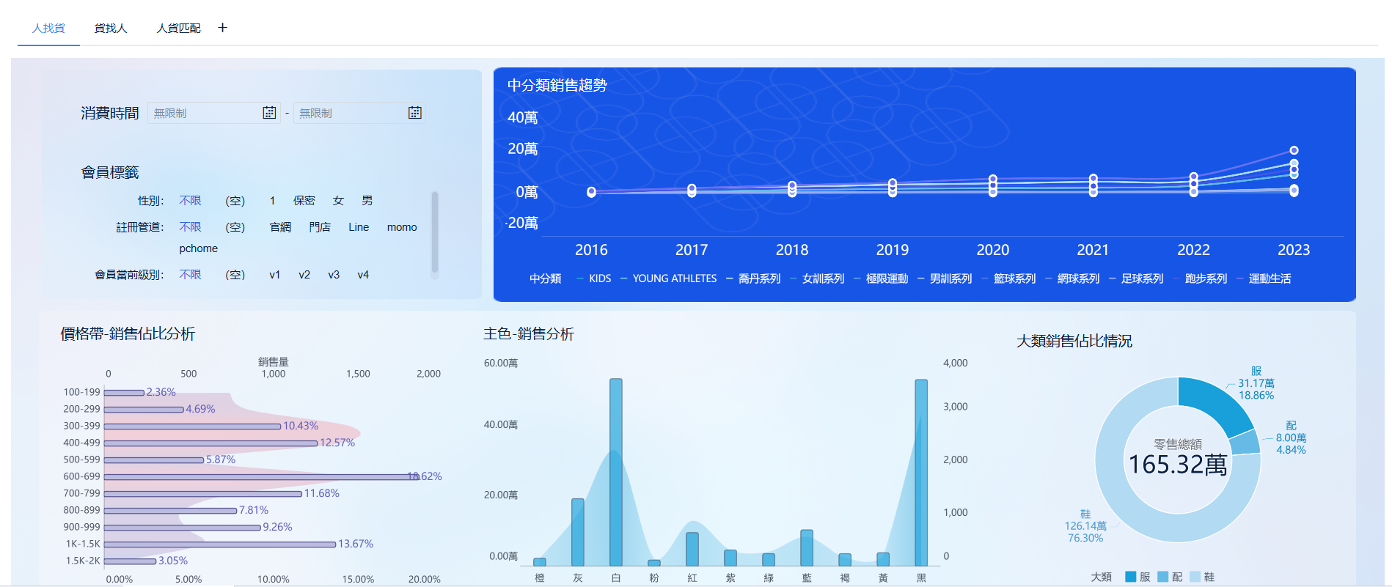1392x587 pixels.
Task: Pick v3 member level
Action: tap(334, 275)
